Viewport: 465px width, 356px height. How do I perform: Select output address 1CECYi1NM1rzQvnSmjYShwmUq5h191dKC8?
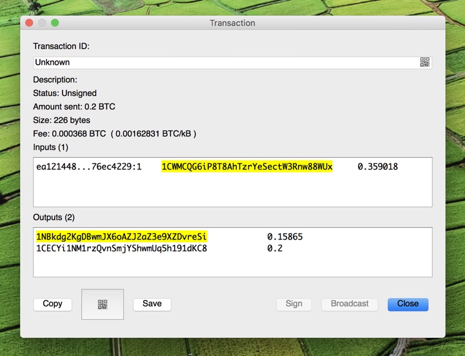click(121, 248)
